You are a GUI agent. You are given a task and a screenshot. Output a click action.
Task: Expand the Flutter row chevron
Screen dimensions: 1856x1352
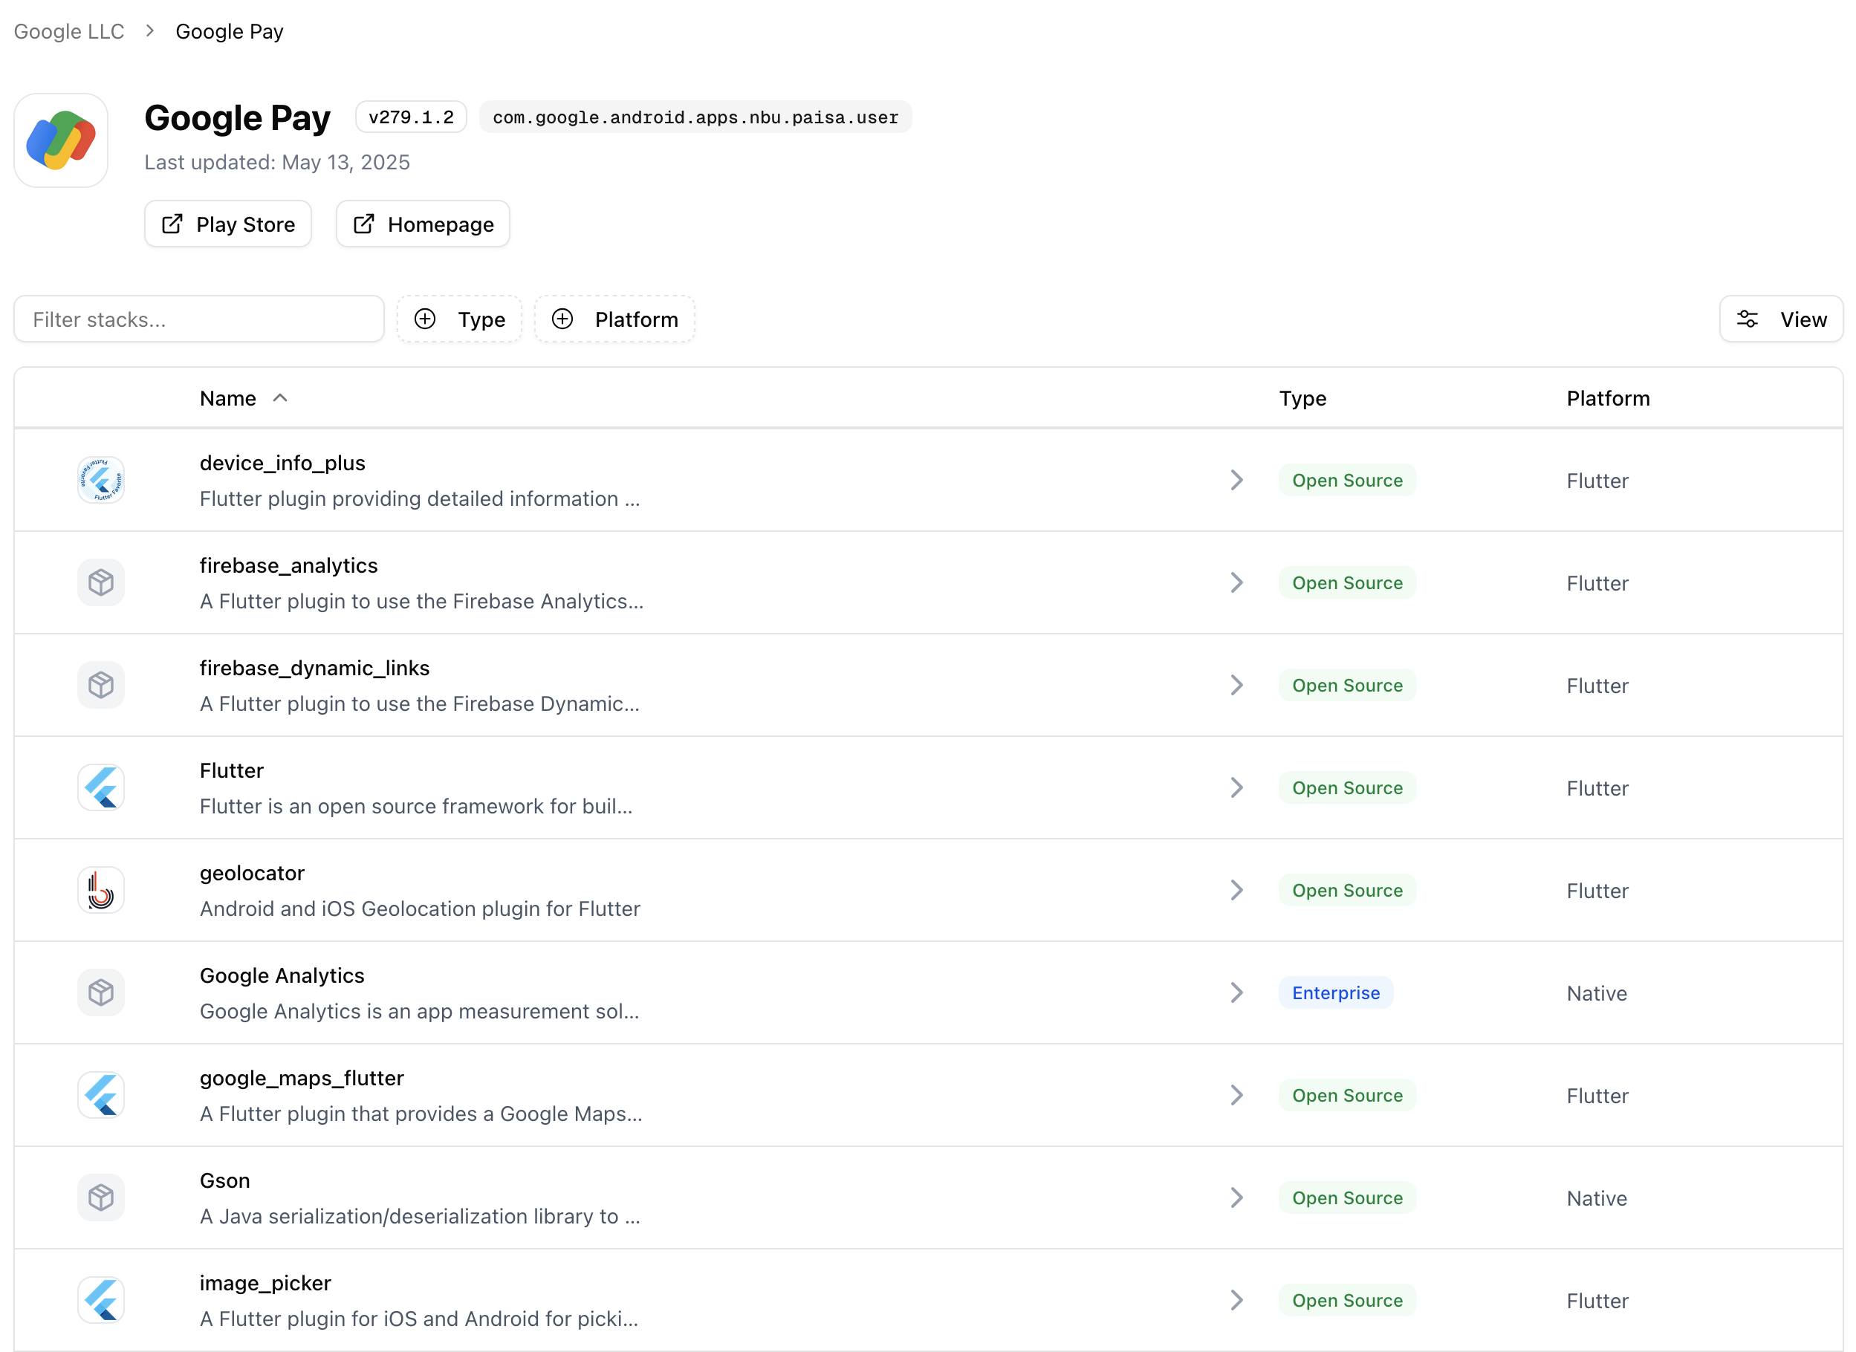(x=1236, y=787)
